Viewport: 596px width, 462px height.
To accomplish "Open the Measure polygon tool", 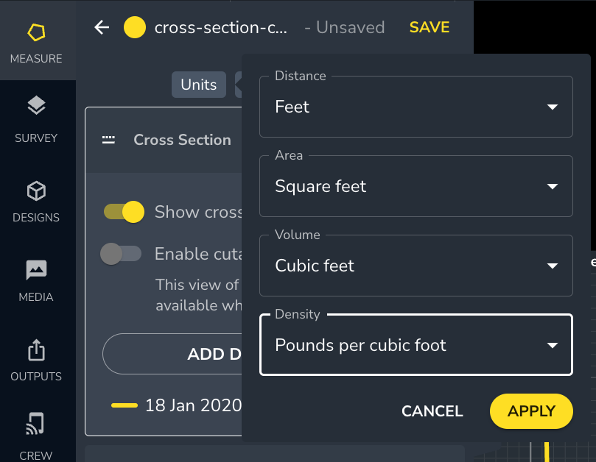I will (36, 33).
